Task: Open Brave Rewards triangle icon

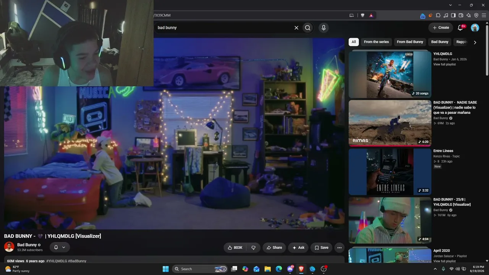Action: [x=371, y=15]
